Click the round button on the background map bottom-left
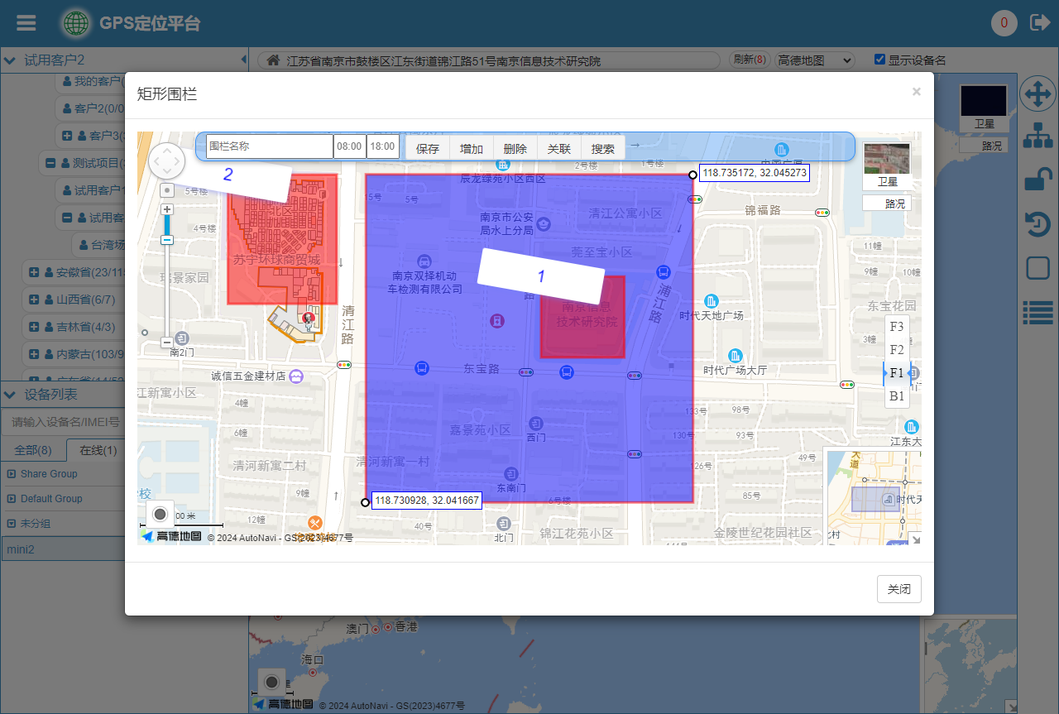1059x714 pixels. (x=271, y=683)
